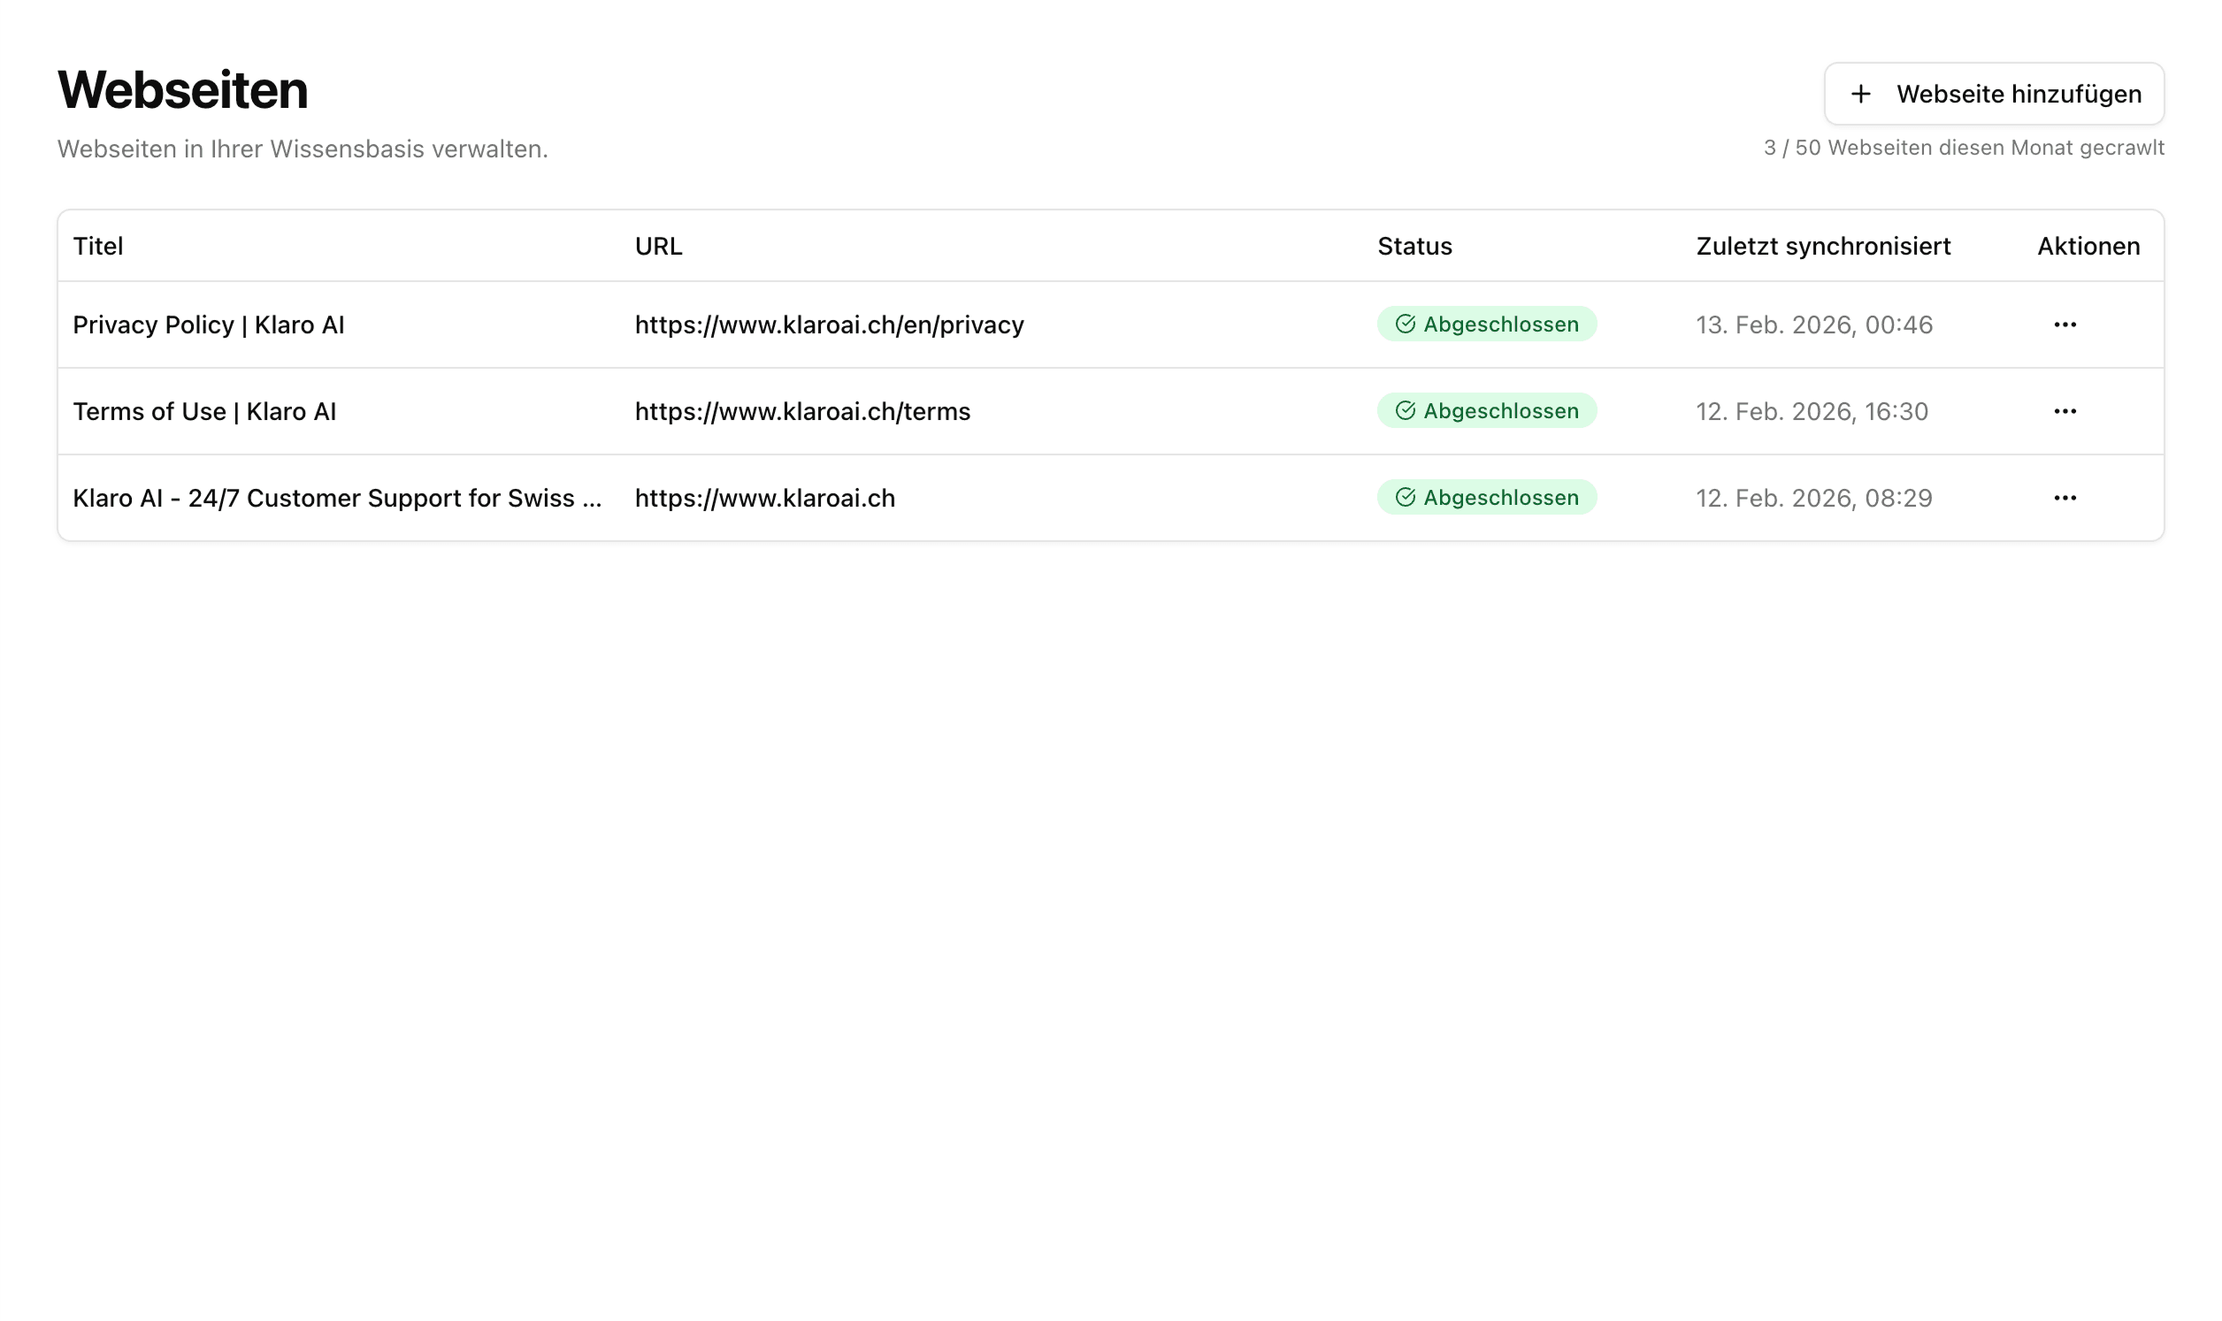This screenshot has height=1321, width=2222.
Task: Select the Terms of Use | Klaro AI title
Action: [x=203, y=411]
